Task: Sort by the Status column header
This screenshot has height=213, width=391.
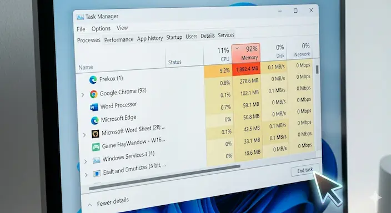Action: click(x=175, y=62)
